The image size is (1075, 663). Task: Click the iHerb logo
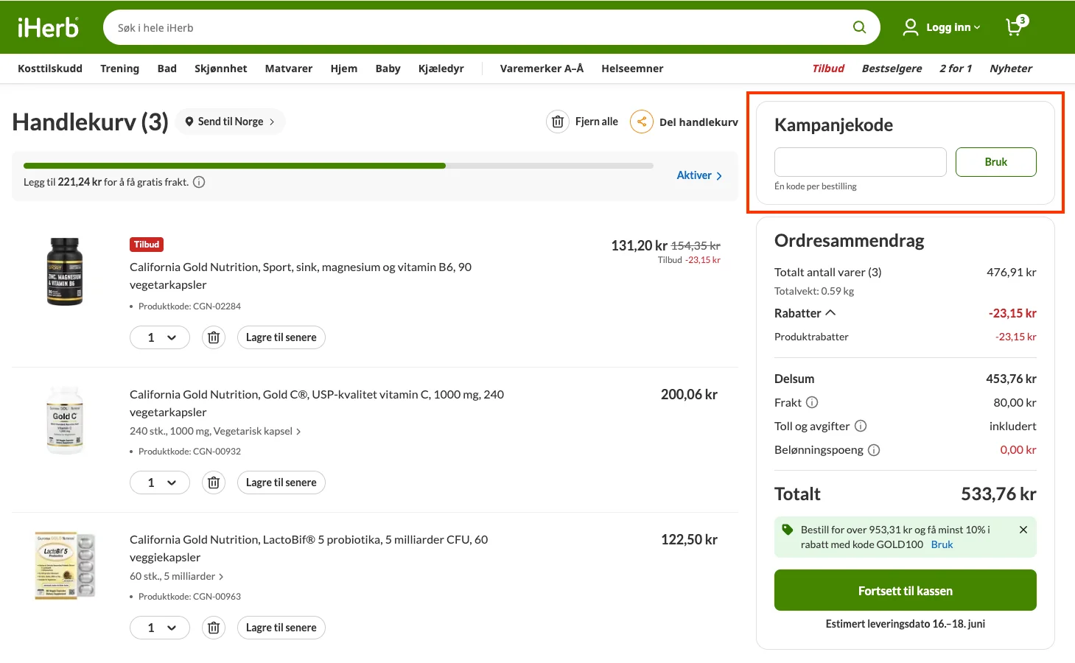[x=48, y=27]
